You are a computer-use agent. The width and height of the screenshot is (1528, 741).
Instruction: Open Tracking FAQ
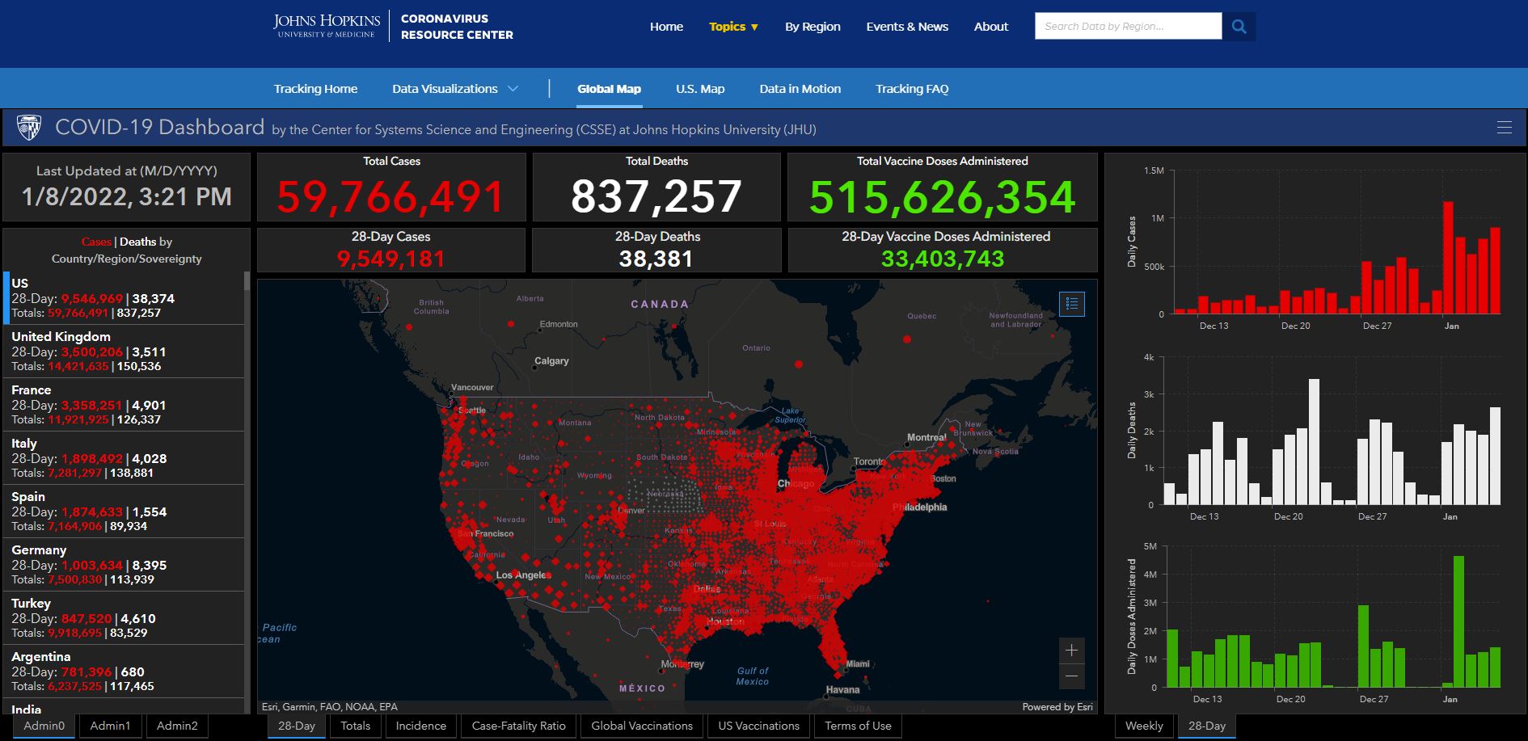(912, 89)
